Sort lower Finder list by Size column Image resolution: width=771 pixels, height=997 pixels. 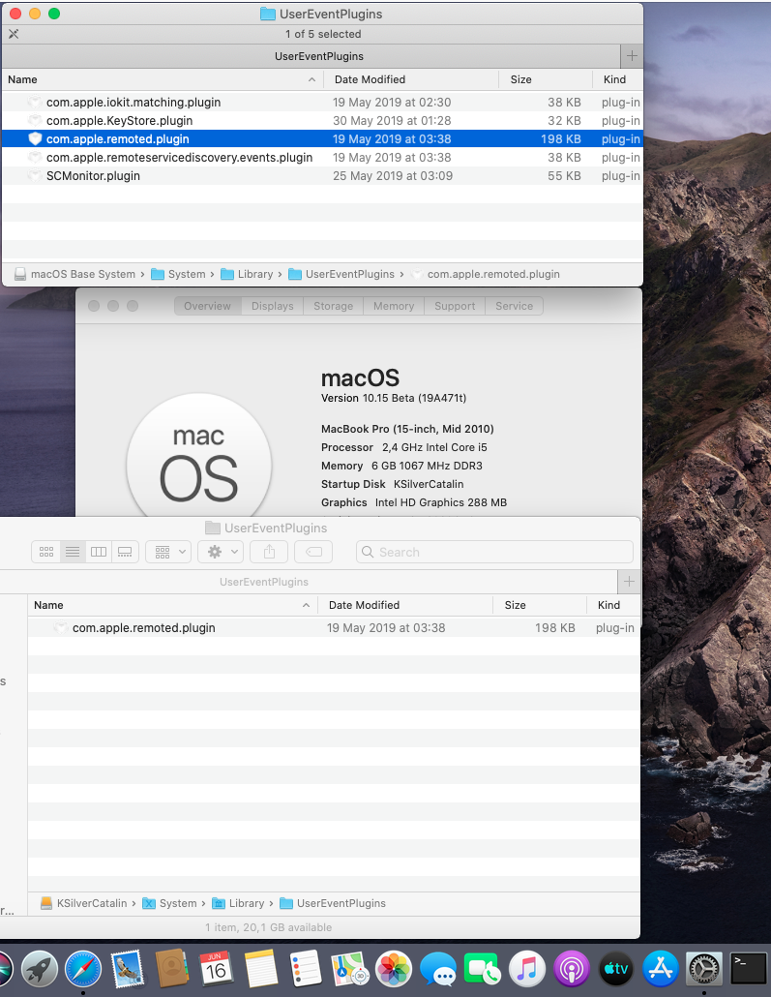pos(540,605)
